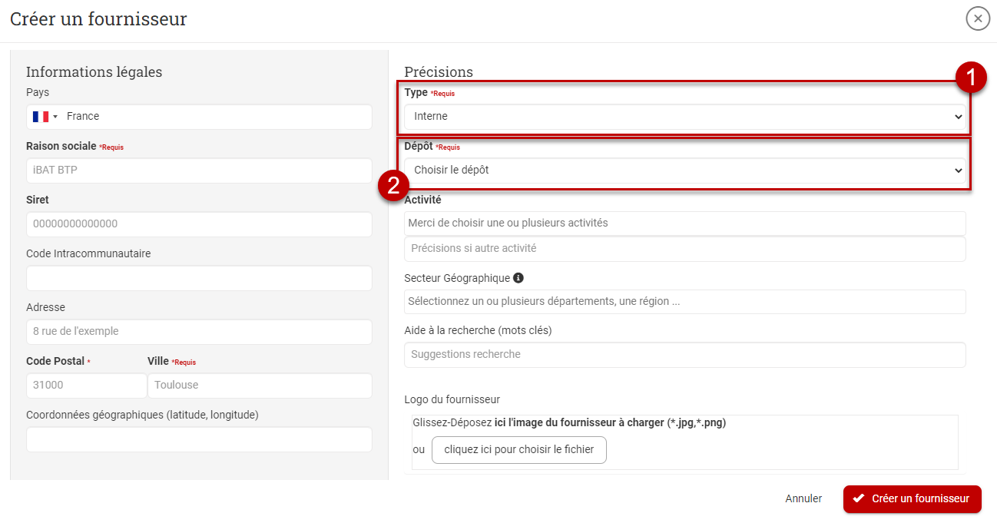Click the Code Postal field
Image resolution: width=997 pixels, height=523 pixels.
[x=86, y=386]
